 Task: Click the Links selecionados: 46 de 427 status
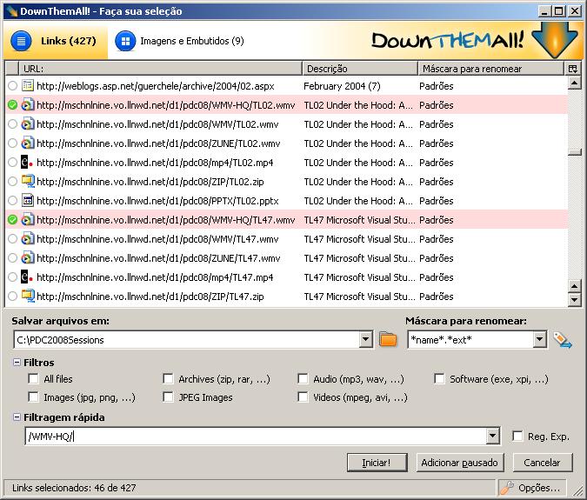coord(74,488)
